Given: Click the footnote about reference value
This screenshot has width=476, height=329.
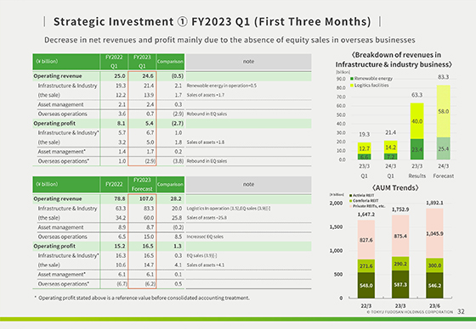Looking at the screenshot, I should click(x=142, y=298).
